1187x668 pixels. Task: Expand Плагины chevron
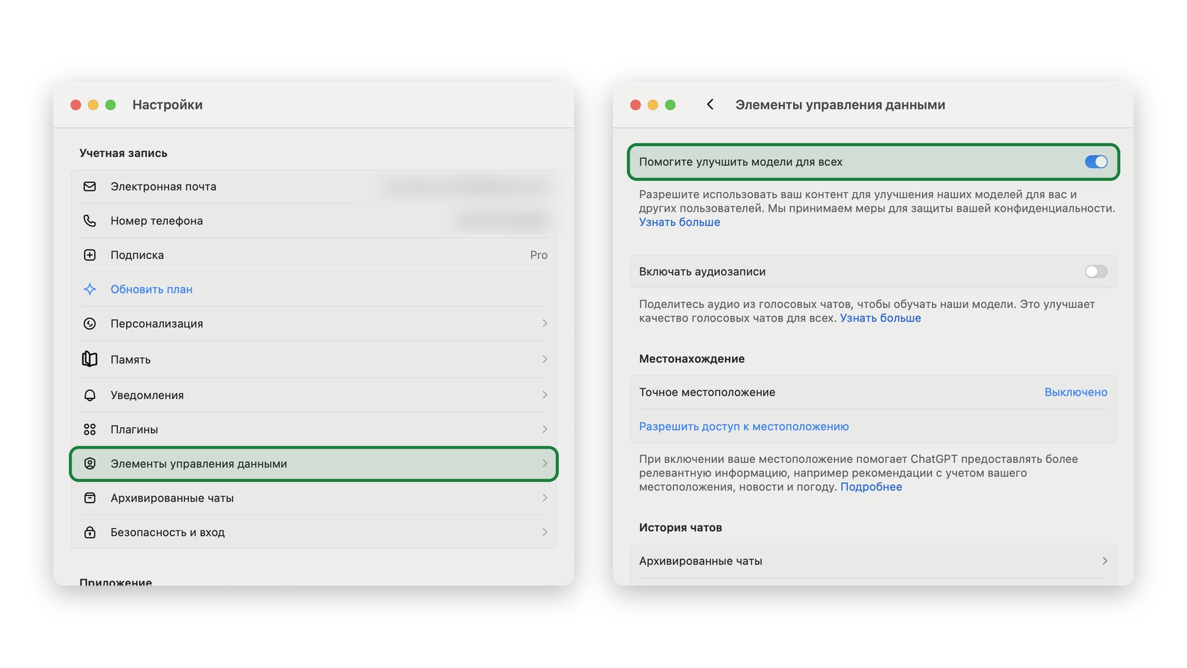545,429
